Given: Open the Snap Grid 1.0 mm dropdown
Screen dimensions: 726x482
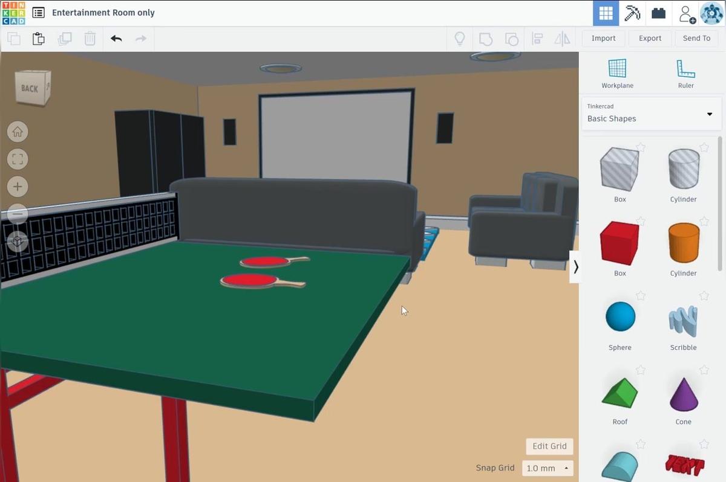Looking at the screenshot, I should tap(548, 468).
